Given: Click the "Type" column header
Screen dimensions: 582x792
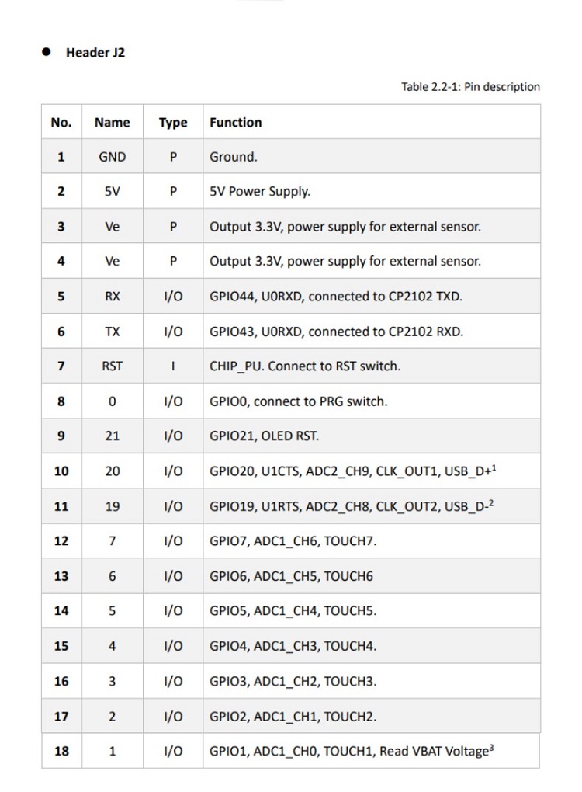Looking at the screenshot, I should point(173,122).
